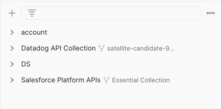222x109 pixels.
Task: Click the plus icon to create new collection
Action: (x=12, y=13)
